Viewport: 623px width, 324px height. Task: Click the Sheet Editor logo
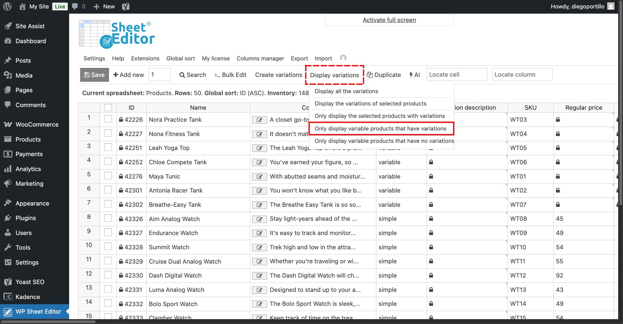[117, 34]
